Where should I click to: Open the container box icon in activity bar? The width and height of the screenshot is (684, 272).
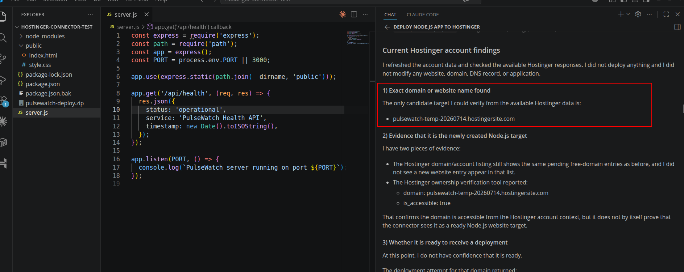(x=3, y=143)
